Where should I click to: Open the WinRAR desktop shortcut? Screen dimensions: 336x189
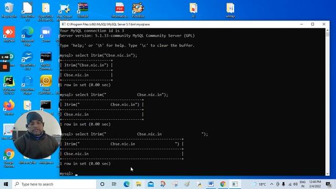coord(83,10)
